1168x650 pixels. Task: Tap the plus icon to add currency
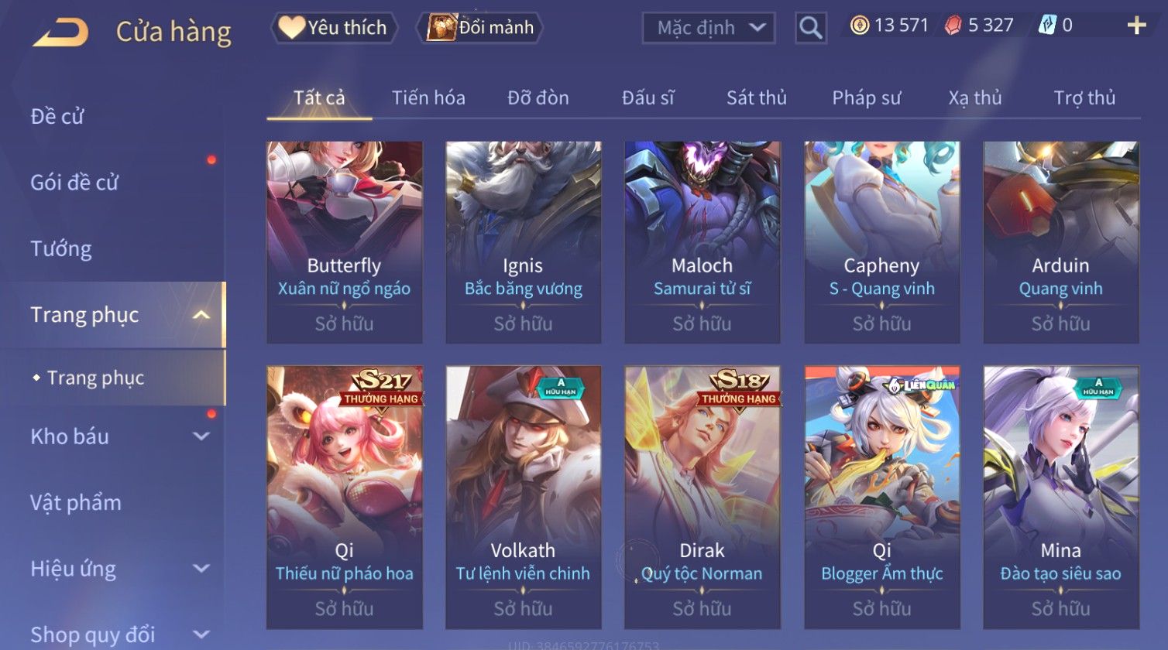(1136, 26)
